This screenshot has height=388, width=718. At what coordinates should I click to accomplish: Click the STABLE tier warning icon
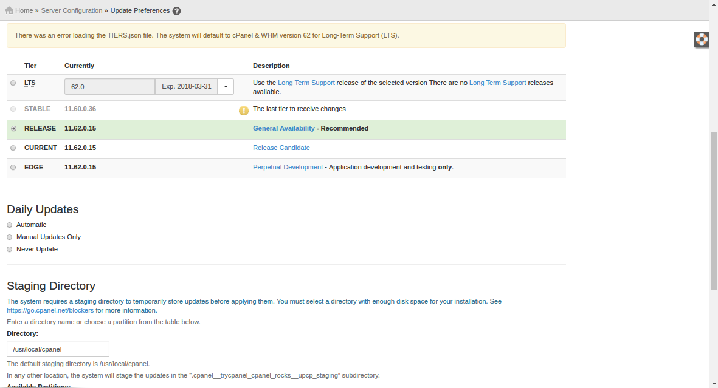tap(244, 111)
